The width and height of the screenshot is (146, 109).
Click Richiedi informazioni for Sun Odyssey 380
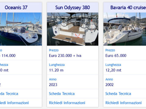[x=67, y=103]
